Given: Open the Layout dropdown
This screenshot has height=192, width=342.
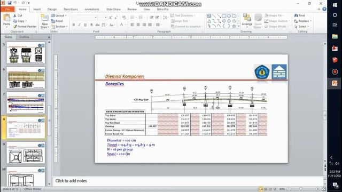Looking at the screenshot, I should 59,15.
